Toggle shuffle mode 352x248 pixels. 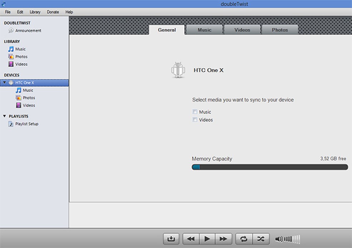(x=261, y=239)
